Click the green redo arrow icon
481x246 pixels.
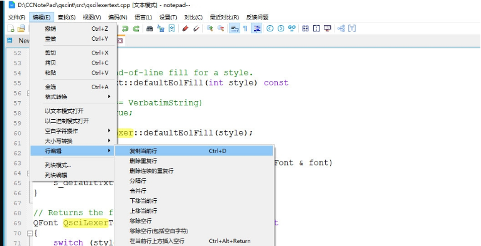point(136,29)
